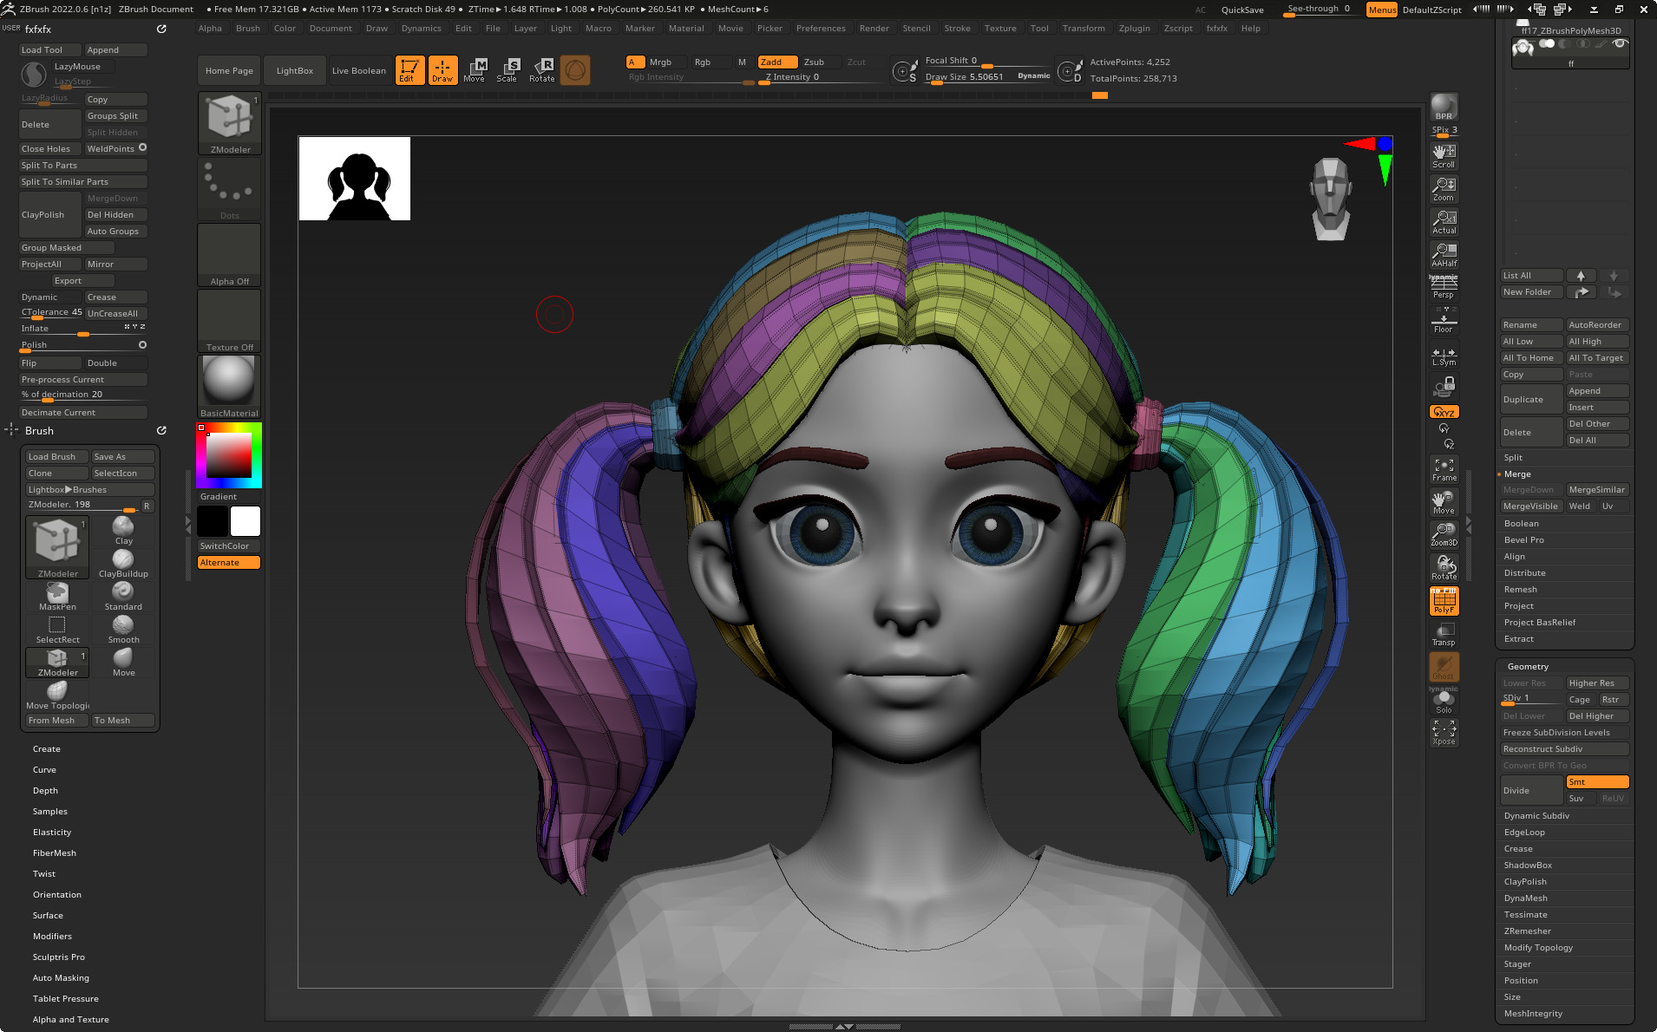This screenshot has width=1657, height=1032.
Task: Click the Zoom3D icon
Action: coord(1444,535)
